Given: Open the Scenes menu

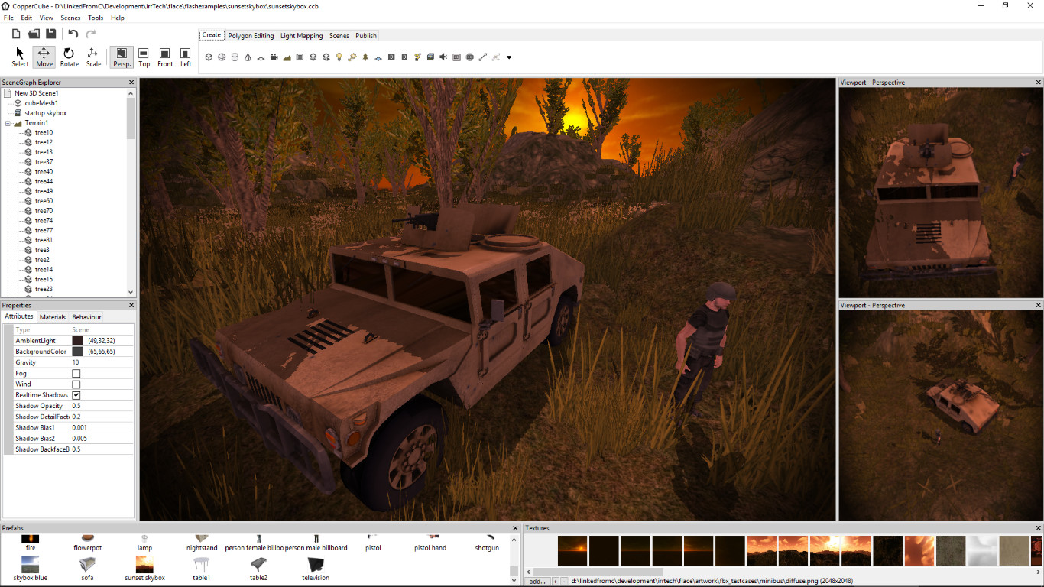Looking at the screenshot, I should (70, 18).
